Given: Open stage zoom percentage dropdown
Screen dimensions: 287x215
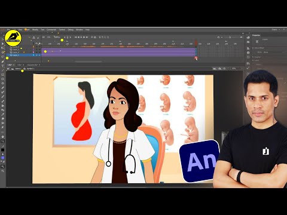Looking at the screenshot, I should 237,69.
